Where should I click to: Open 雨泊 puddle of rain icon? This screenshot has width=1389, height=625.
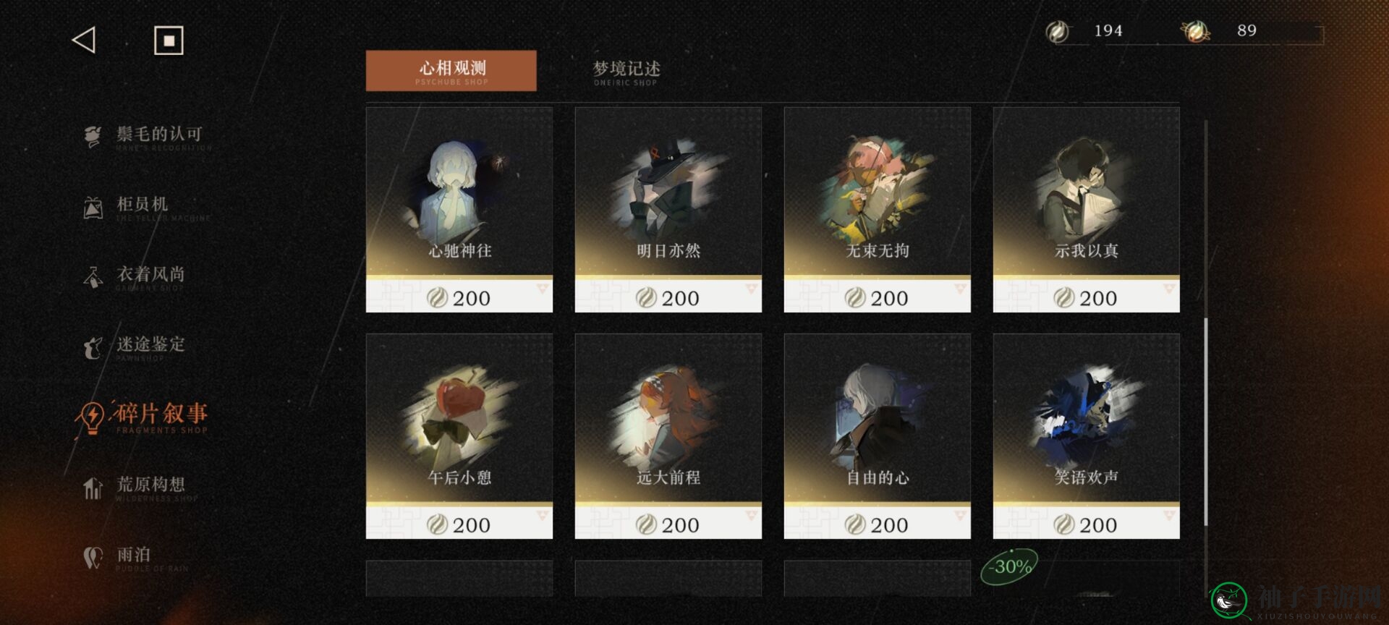(93, 558)
